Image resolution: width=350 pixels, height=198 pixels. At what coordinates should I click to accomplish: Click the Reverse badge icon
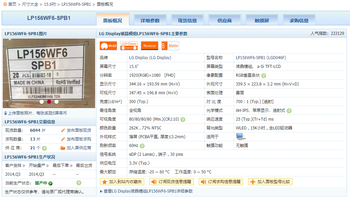pos(150,46)
